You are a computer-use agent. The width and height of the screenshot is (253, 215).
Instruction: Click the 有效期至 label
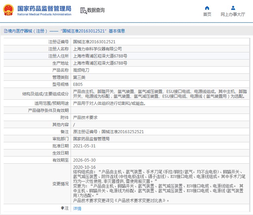click(60, 160)
